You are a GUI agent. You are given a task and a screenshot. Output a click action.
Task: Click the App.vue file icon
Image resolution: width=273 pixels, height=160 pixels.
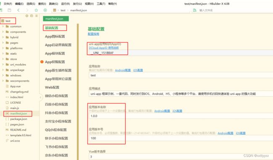point(7,86)
